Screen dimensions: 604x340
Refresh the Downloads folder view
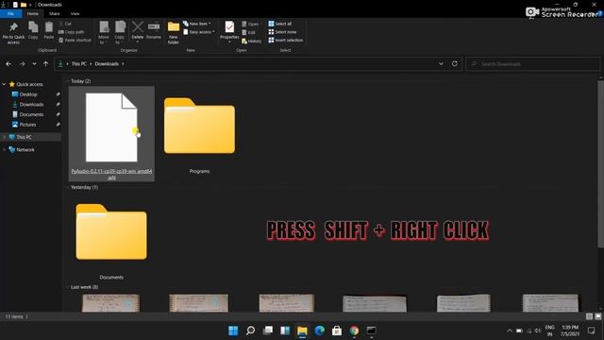(455, 63)
